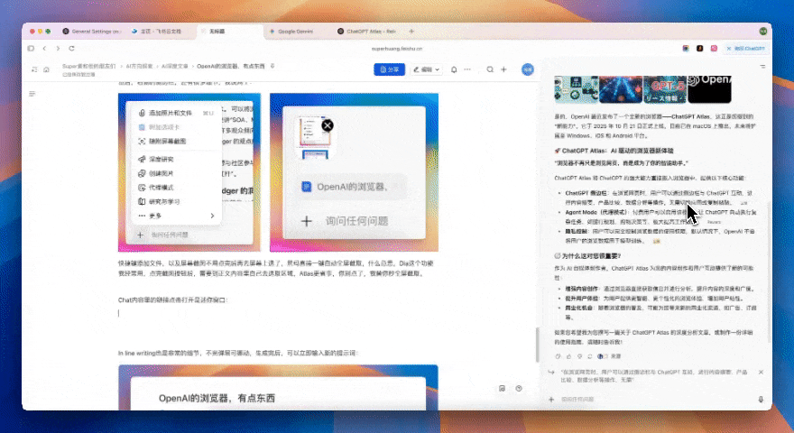Click the blue 分享 share button
The image size is (794, 433).
click(x=388, y=69)
